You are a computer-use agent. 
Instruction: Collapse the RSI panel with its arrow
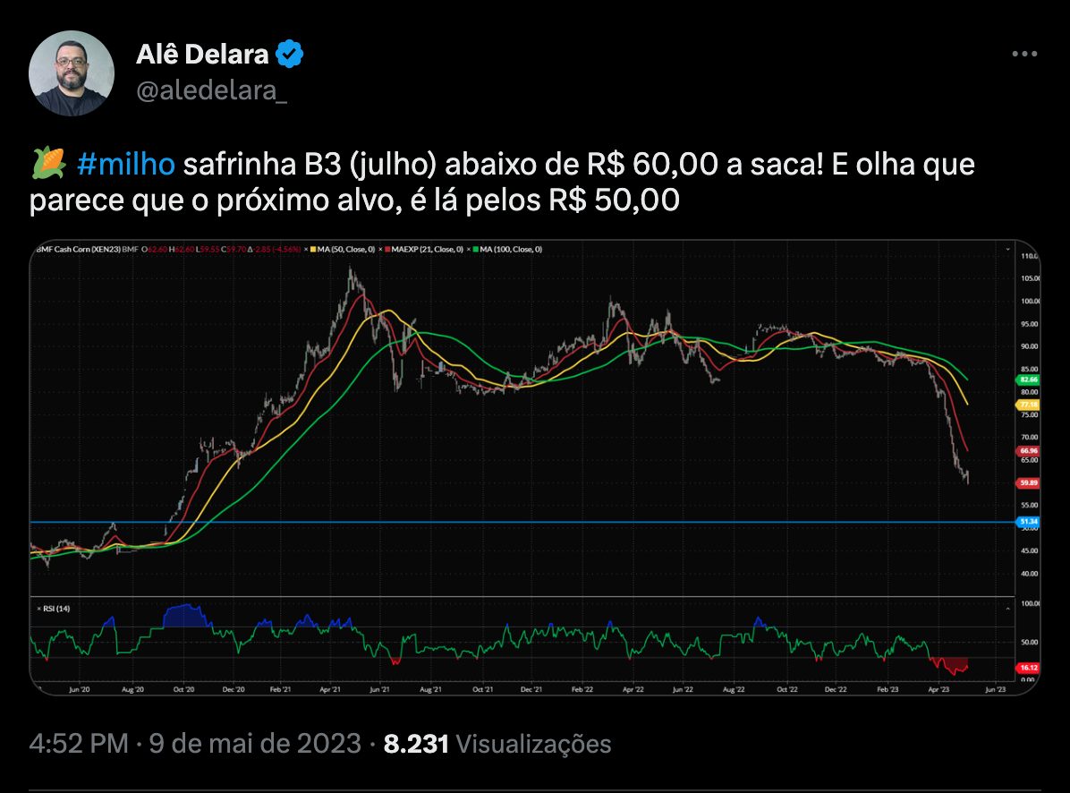pyautogui.click(x=1008, y=609)
